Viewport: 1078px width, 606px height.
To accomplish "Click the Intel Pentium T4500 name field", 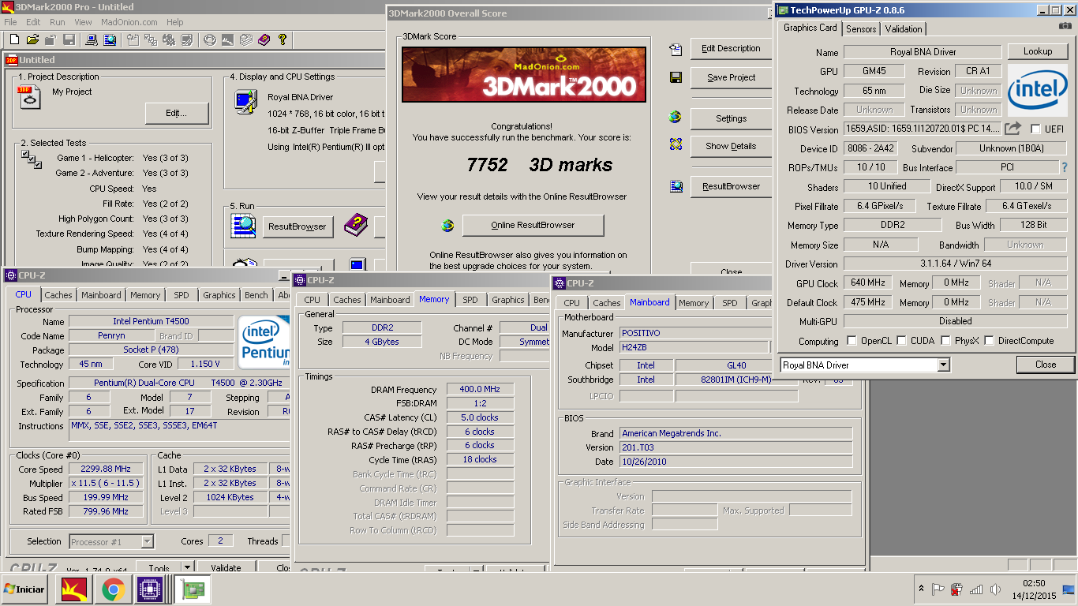I will click(151, 322).
